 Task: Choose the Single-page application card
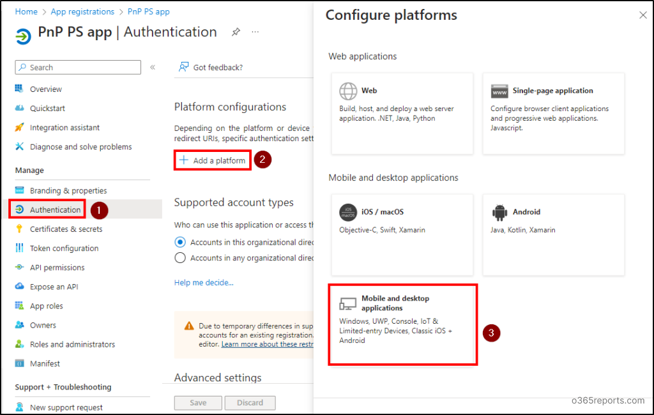pyautogui.click(x=554, y=114)
